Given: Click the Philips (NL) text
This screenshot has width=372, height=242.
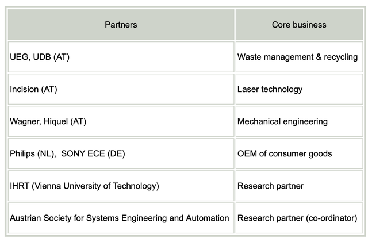Looking at the screenshot, I should [x=33, y=153].
